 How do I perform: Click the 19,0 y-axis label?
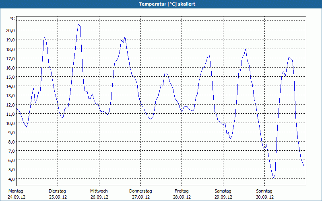(x=10, y=40)
